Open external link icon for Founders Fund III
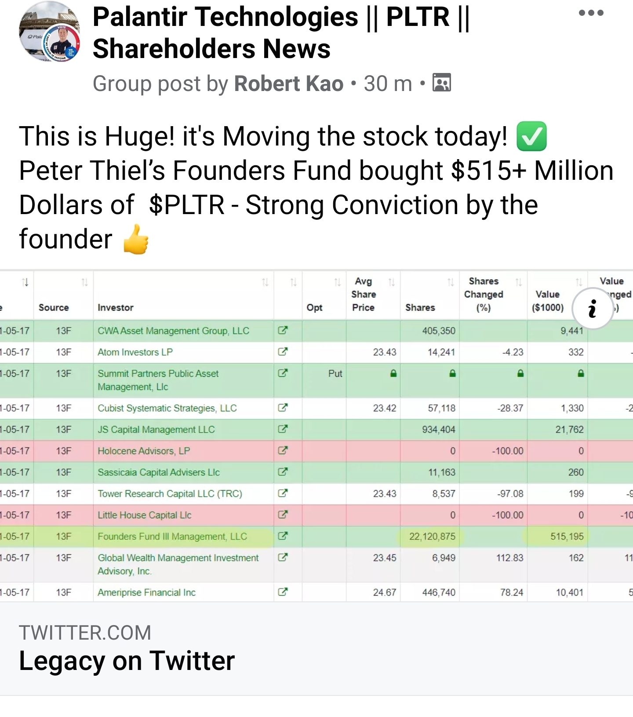The width and height of the screenshot is (633, 717). pos(283,536)
